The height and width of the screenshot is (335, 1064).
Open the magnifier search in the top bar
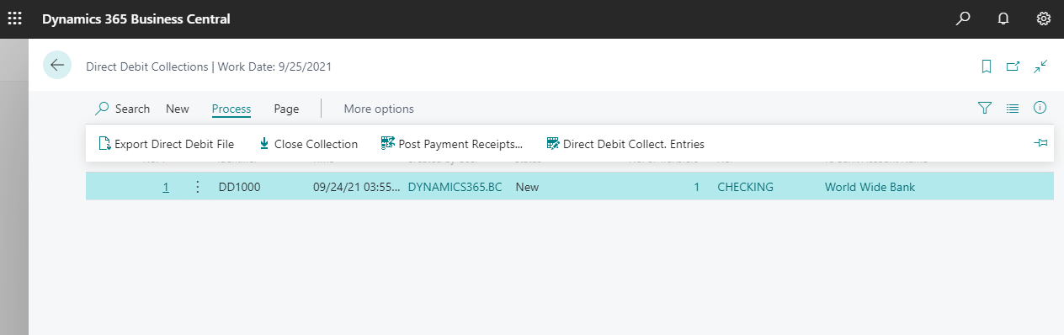[x=963, y=19]
